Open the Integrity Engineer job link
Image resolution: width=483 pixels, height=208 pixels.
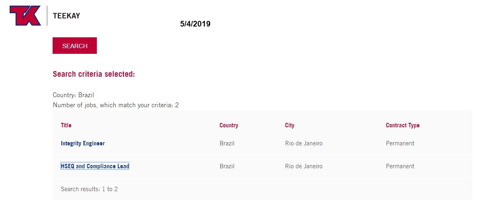coord(83,143)
